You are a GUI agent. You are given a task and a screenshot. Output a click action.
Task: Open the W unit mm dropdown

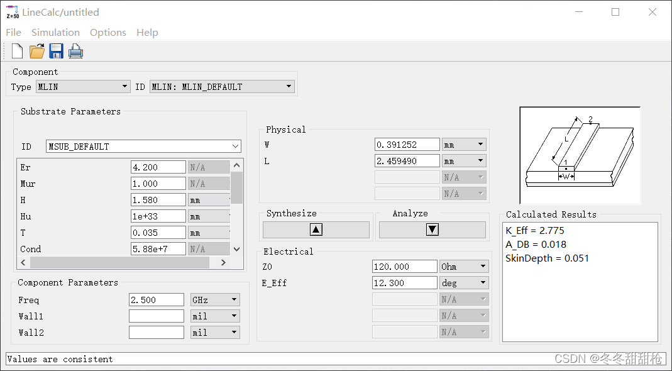click(464, 145)
